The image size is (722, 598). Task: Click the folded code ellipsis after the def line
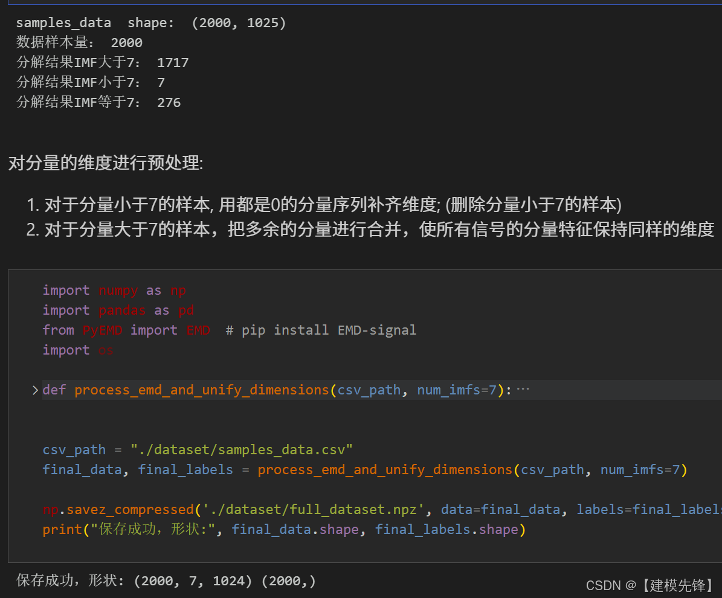(x=523, y=390)
